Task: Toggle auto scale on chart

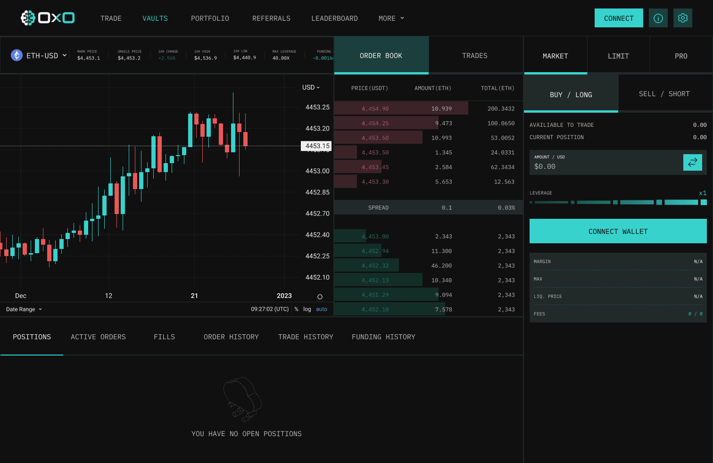Action: point(322,309)
